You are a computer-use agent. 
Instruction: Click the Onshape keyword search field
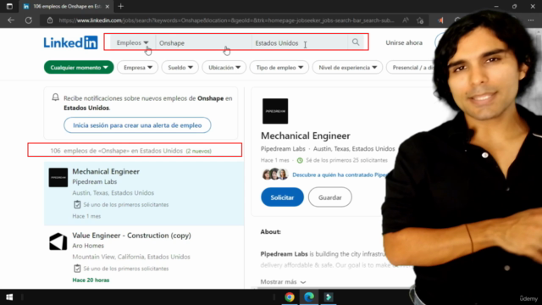(x=203, y=43)
